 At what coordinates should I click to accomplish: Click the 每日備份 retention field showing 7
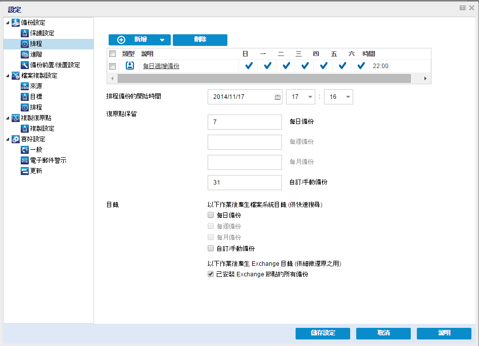tap(245, 122)
